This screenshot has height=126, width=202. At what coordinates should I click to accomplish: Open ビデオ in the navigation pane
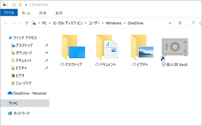click(x=18, y=76)
